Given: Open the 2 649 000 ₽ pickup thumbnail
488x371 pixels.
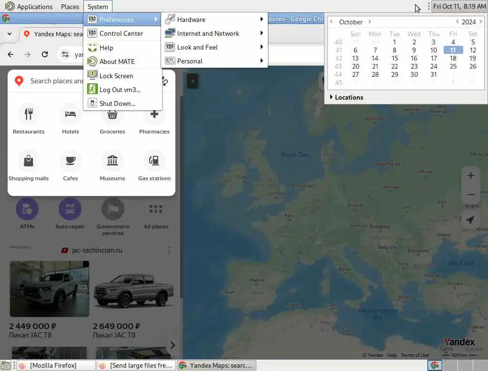Looking at the screenshot, I should pos(133,289).
